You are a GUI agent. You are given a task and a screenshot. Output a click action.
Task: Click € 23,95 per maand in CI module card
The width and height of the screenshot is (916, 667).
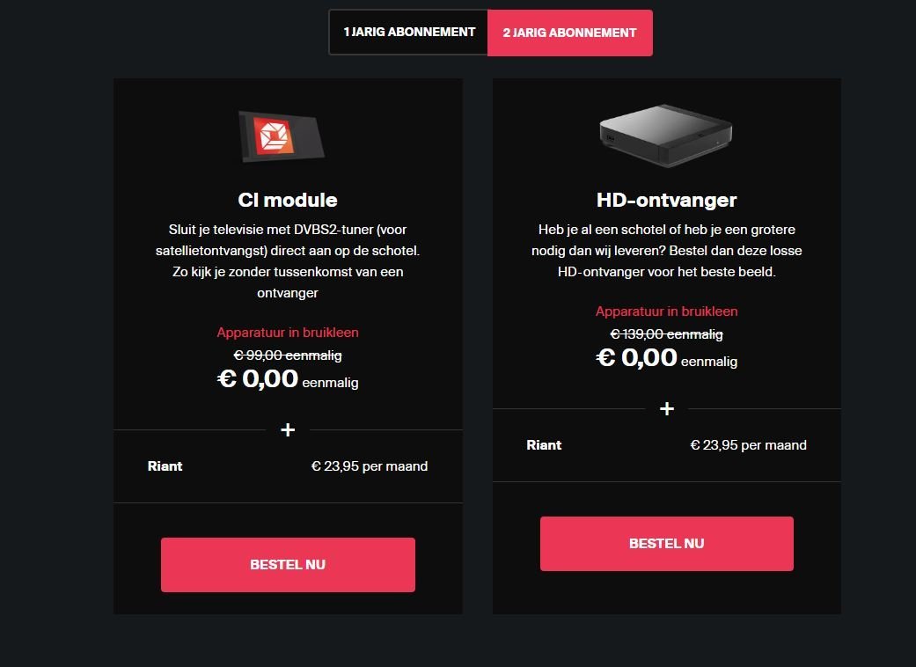[370, 466]
